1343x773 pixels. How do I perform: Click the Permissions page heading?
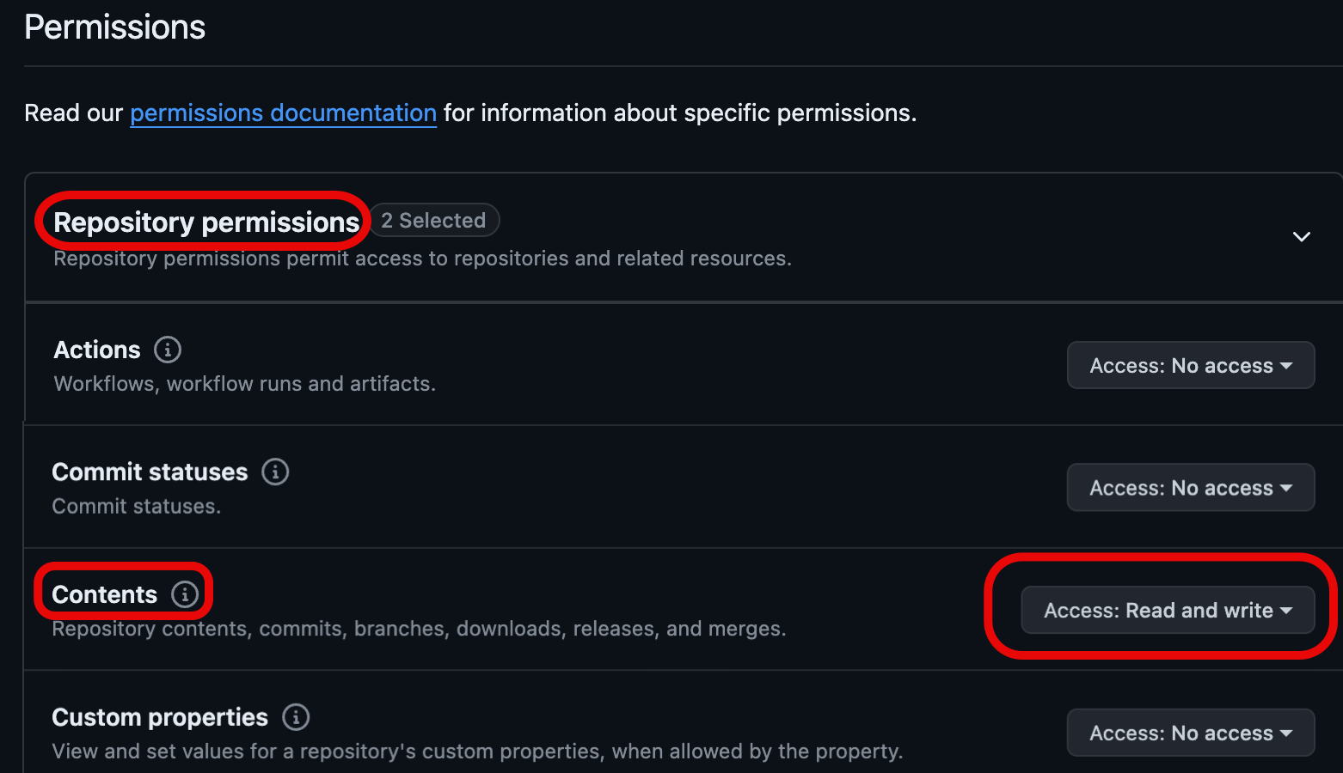pos(115,27)
